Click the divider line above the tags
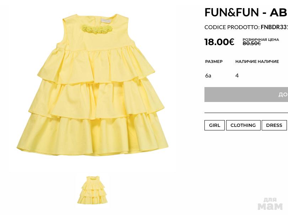The height and width of the screenshot is (215, 288). 246,113
